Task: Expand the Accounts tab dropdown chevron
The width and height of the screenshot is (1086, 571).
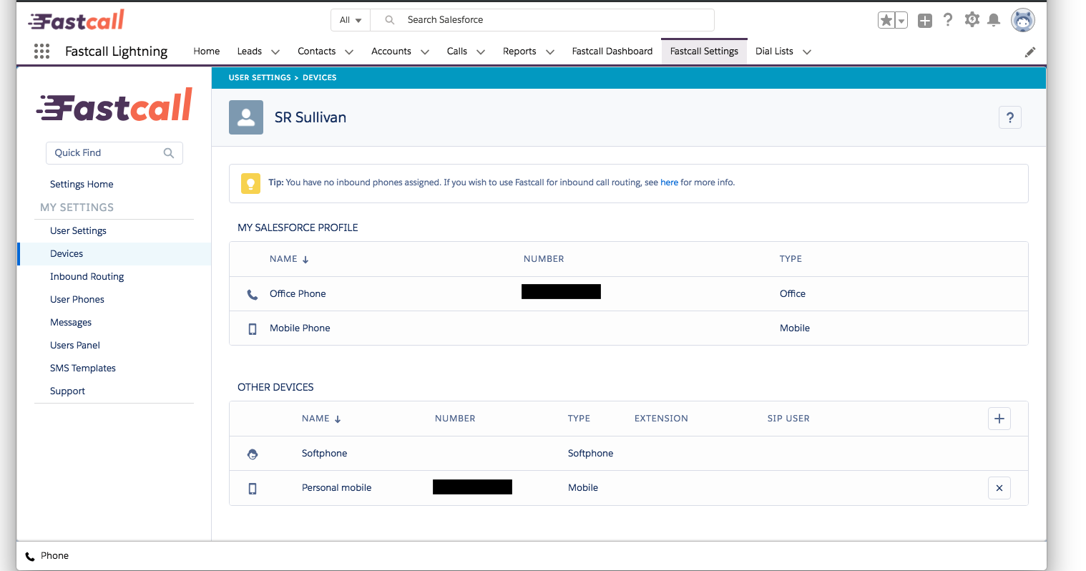Action: click(425, 52)
